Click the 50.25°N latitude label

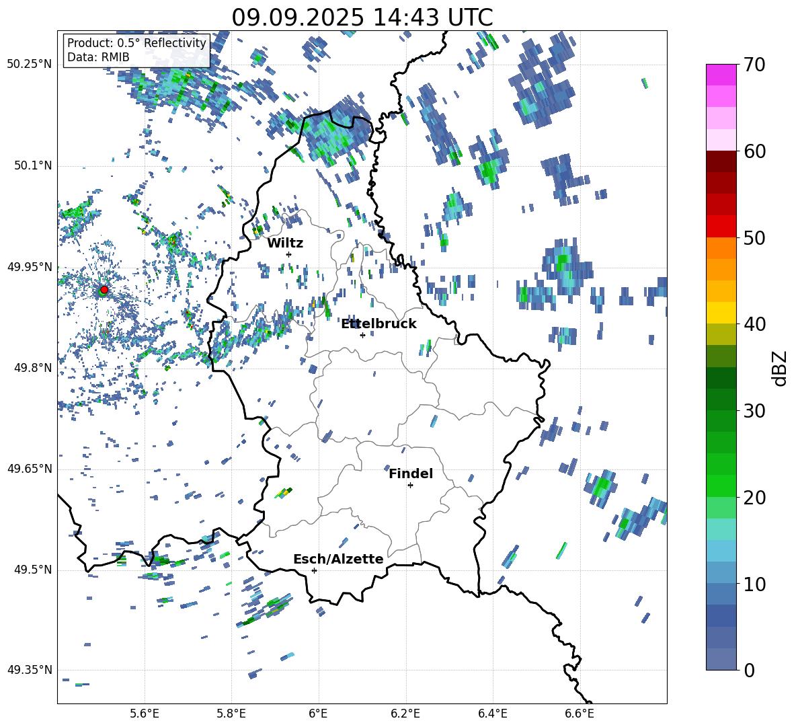(30, 65)
